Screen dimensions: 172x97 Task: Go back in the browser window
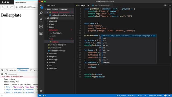[x=3, y=7]
